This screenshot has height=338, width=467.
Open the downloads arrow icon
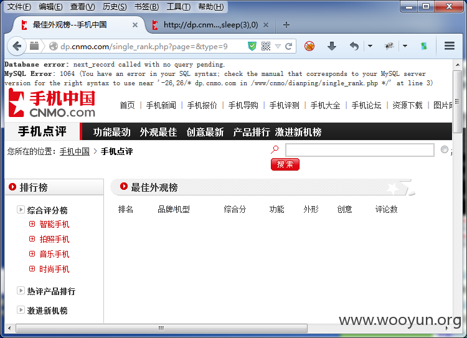[331, 46]
